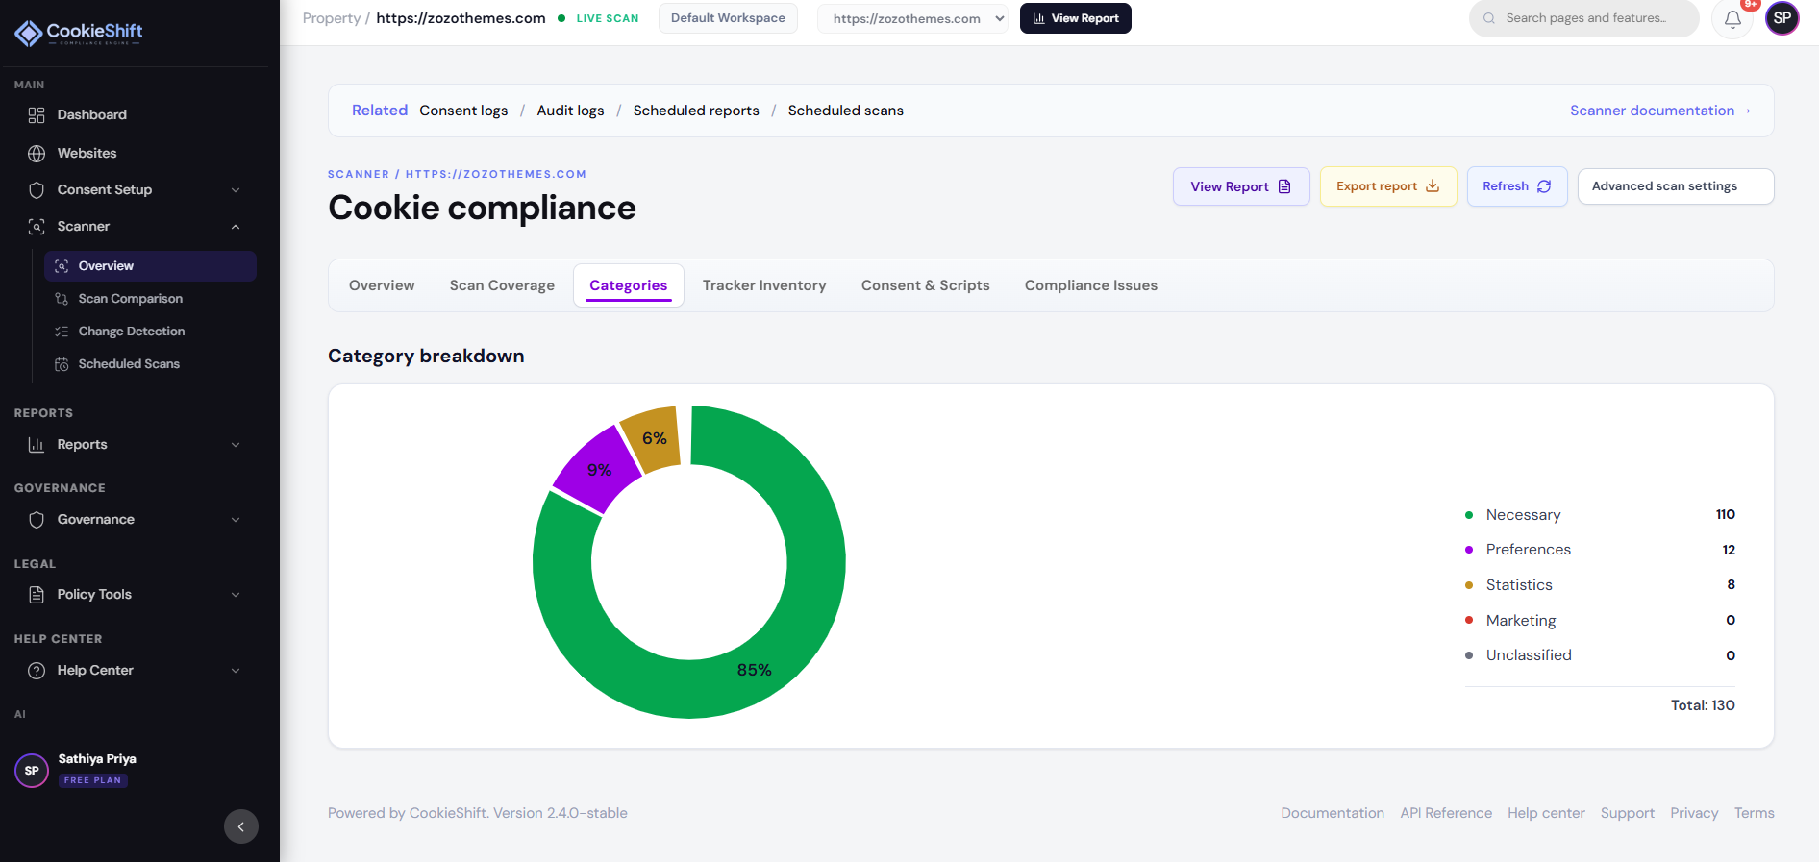Click the Consent Setup shield icon
The width and height of the screenshot is (1819, 862).
[x=37, y=190]
